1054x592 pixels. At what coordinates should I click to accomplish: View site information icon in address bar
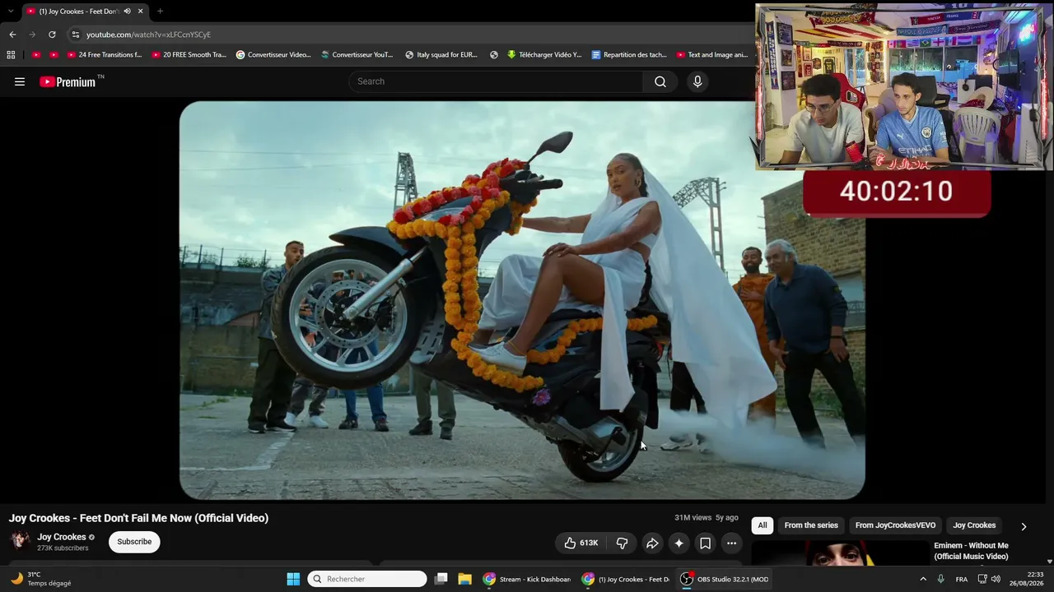click(75, 35)
